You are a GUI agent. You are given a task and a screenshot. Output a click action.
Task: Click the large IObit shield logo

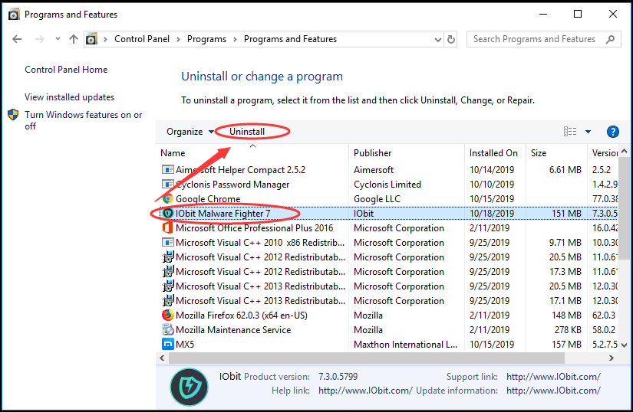click(x=189, y=387)
